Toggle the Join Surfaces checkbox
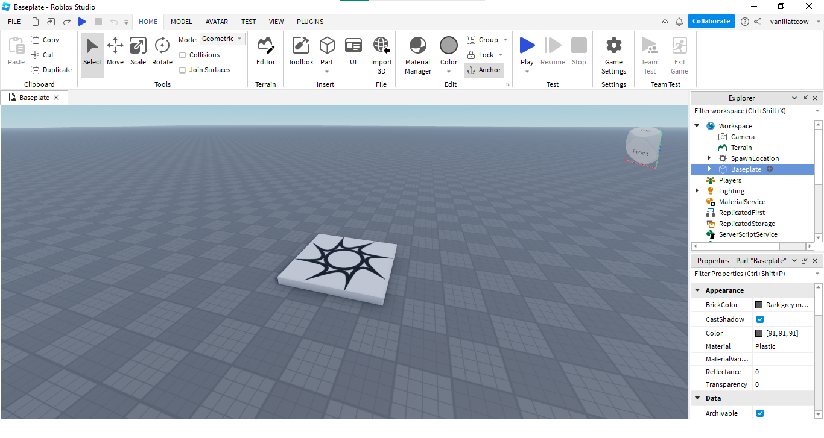The height and width of the screenshot is (438, 824). [183, 70]
